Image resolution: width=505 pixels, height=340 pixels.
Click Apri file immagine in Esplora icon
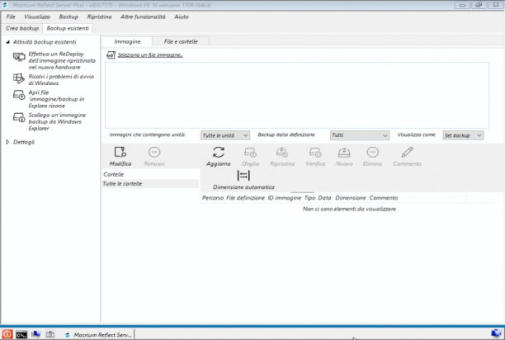click(19, 95)
